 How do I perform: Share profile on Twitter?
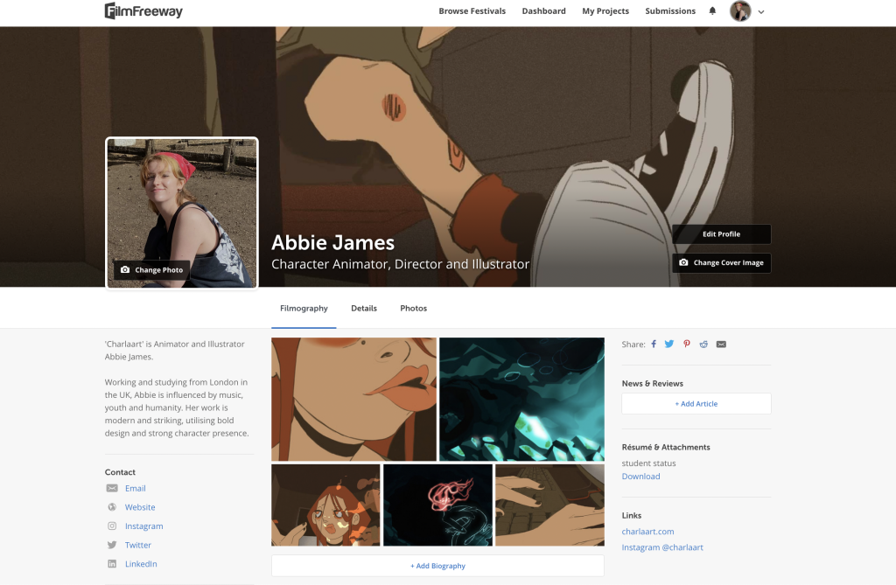669,344
